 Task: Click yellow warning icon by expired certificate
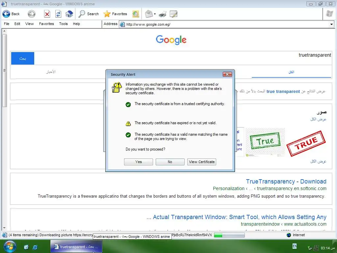tap(128, 124)
